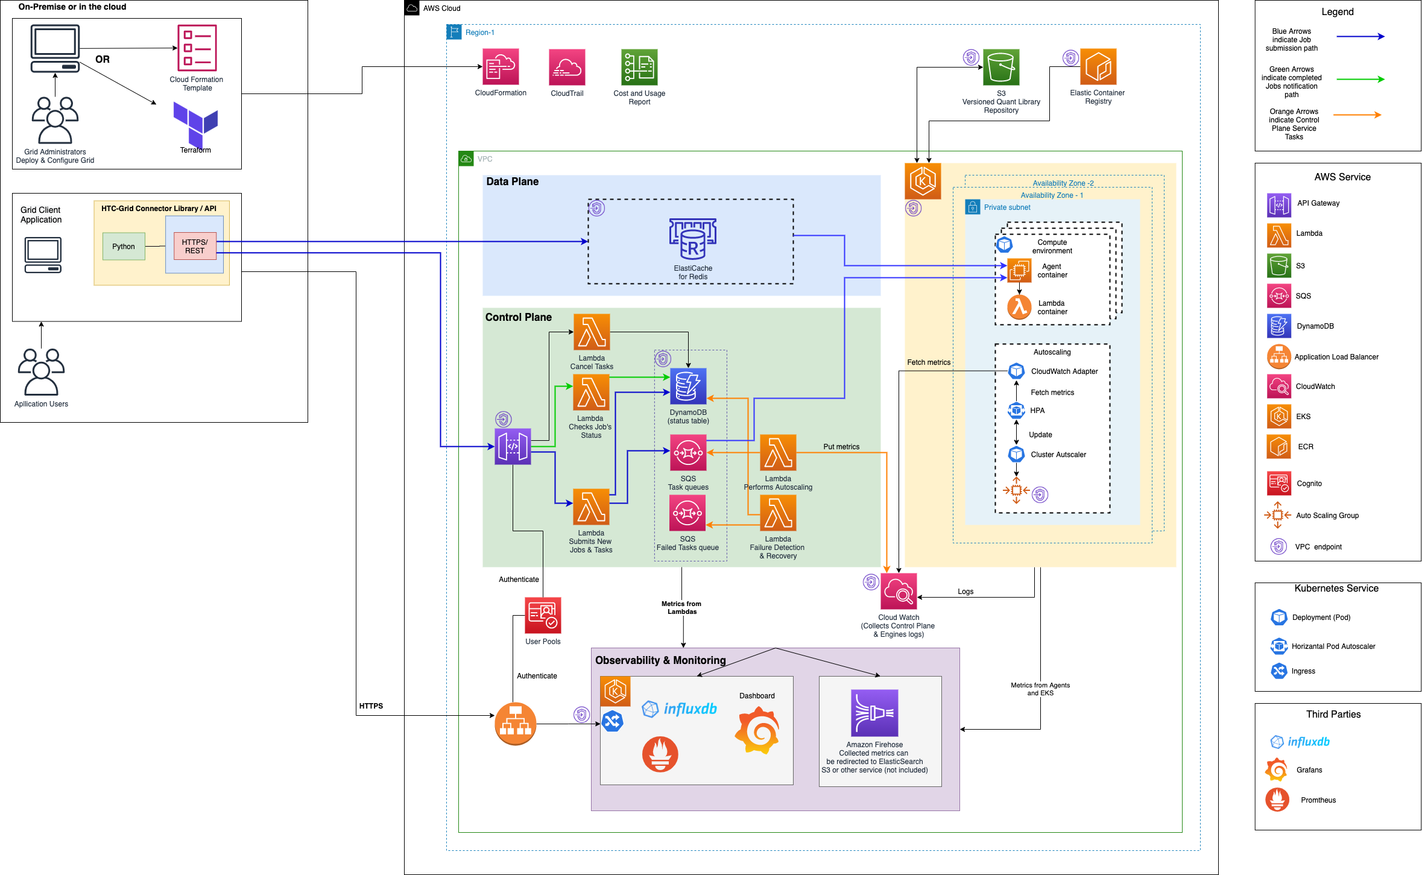Select the Amazon Firehose icon
1422x875 pixels.
874,713
